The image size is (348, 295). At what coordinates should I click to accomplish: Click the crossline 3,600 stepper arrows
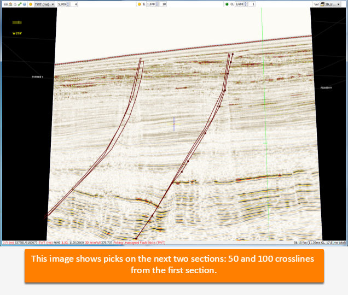[246, 4]
